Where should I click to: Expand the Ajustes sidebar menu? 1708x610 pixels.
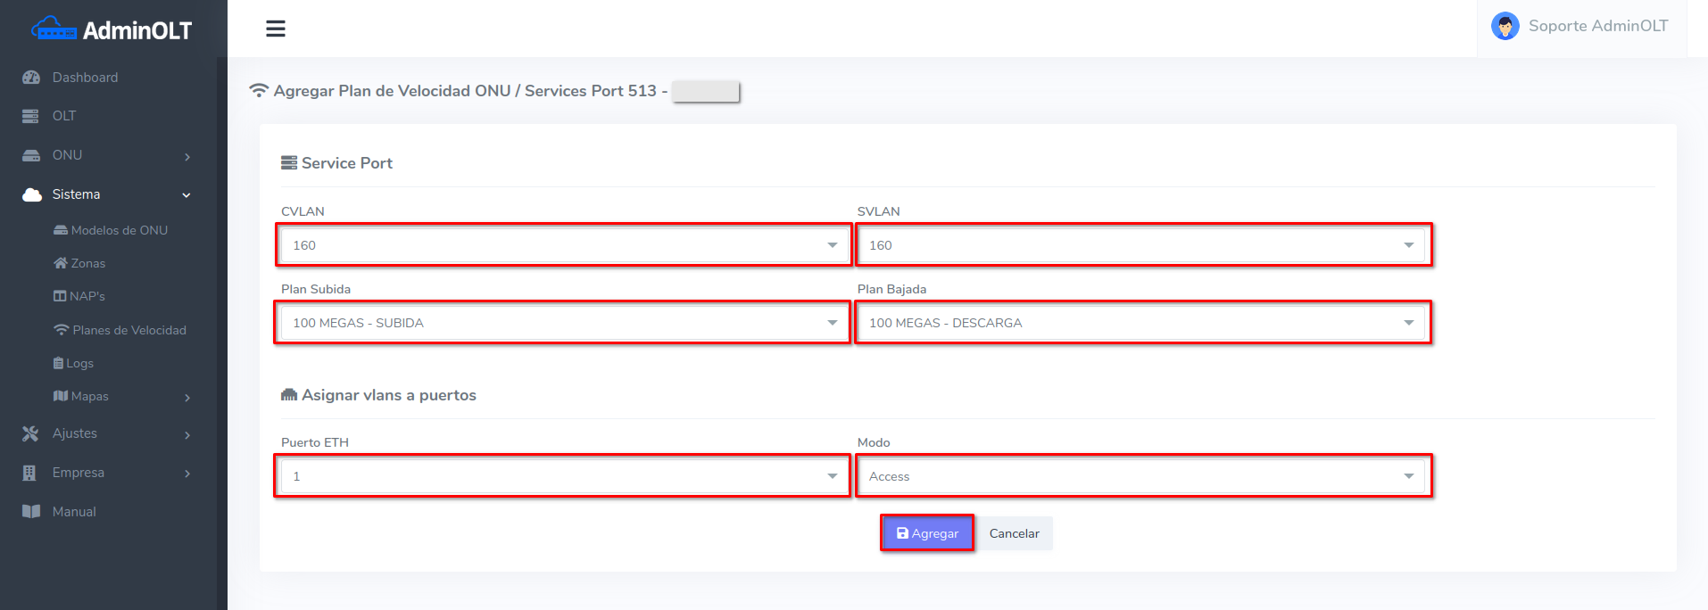(x=107, y=433)
